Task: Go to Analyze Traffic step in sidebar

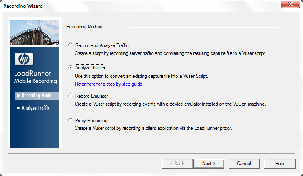Action: tap(36, 108)
